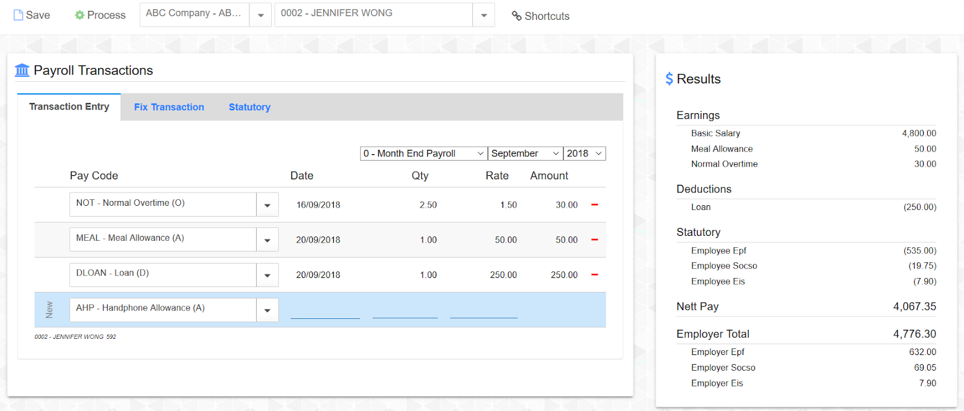Image resolution: width=964 pixels, height=411 pixels.
Task: Click the Process gear icon
Action: (x=80, y=15)
